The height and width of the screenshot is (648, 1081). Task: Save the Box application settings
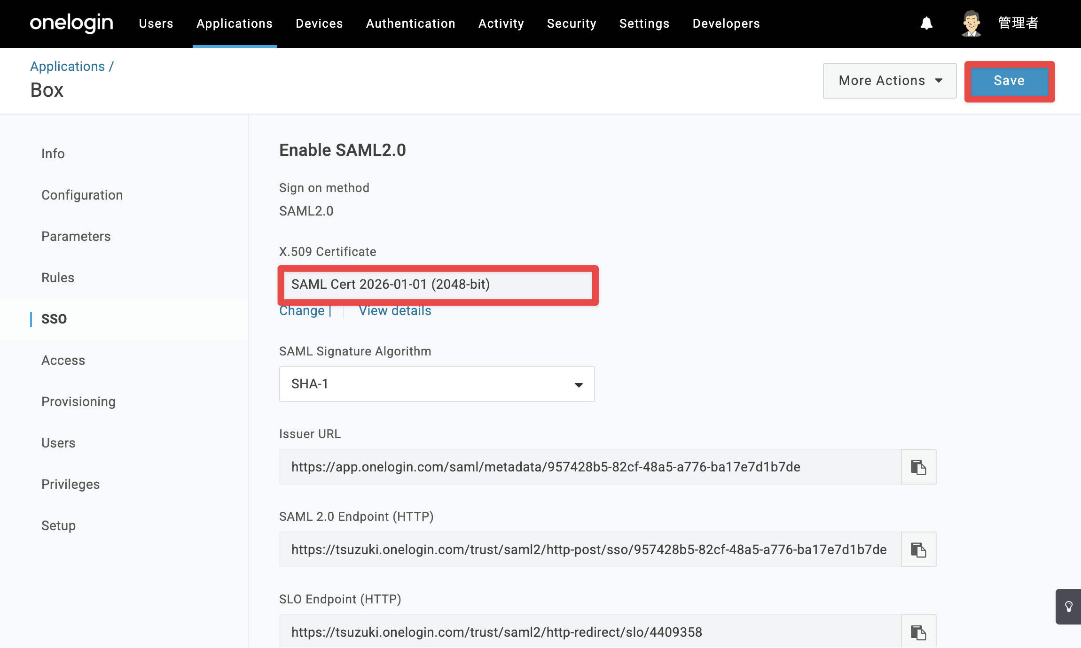[1009, 81]
